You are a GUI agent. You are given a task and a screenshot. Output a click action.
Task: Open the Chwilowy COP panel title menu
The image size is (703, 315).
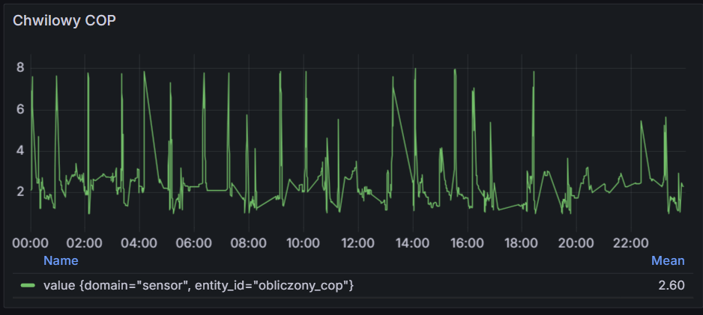click(64, 21)
